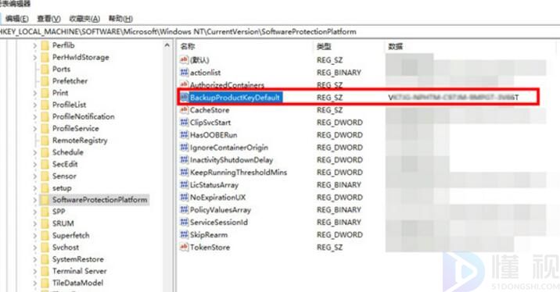Click the Prefetcher folder icon
Viewport: 560px width, 292px height.
tap(45, 81)
